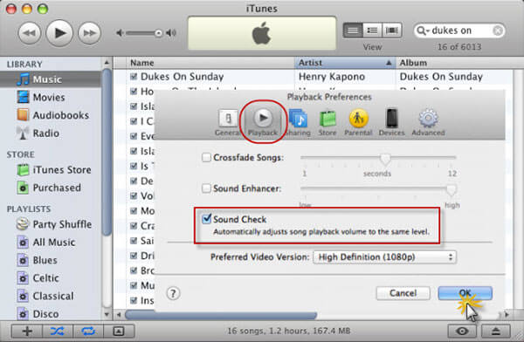Click the sidebar scroll up arrow
This screenshot has width=524, height=342.
[107, 63]
